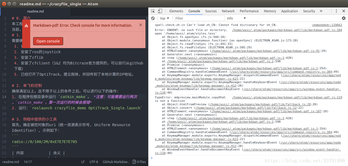Dismiss the Markdown-pdf error notification
Viewport: 348px width, 166px height.
141,25
